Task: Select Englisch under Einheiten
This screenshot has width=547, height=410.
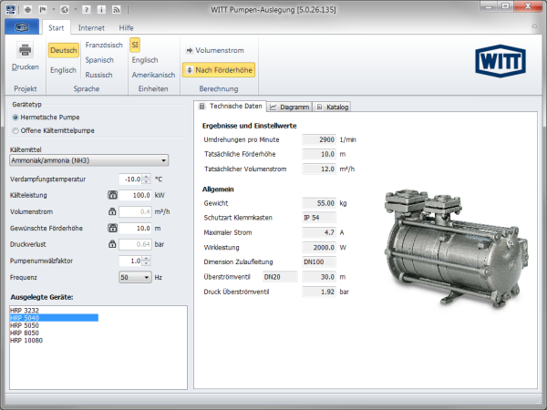Action: coord(145,60)
